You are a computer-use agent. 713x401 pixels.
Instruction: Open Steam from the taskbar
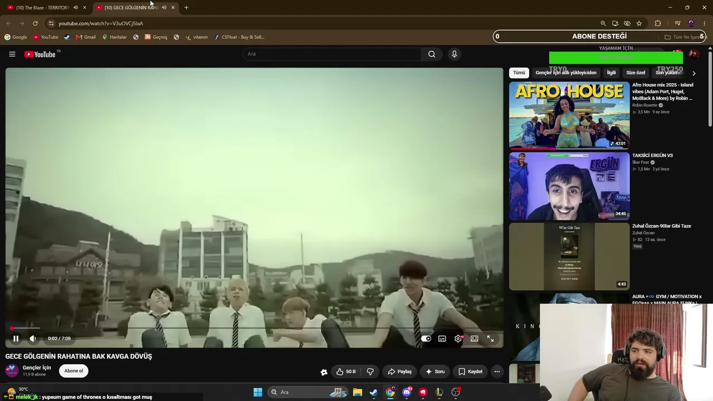tap(374, 392)
